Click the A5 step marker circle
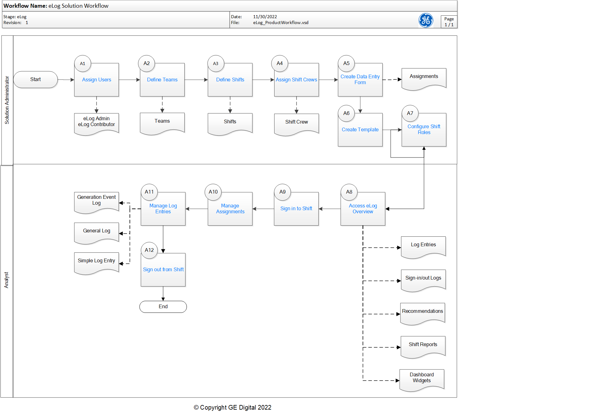This screenshot has height=413, width=591. 346,63
